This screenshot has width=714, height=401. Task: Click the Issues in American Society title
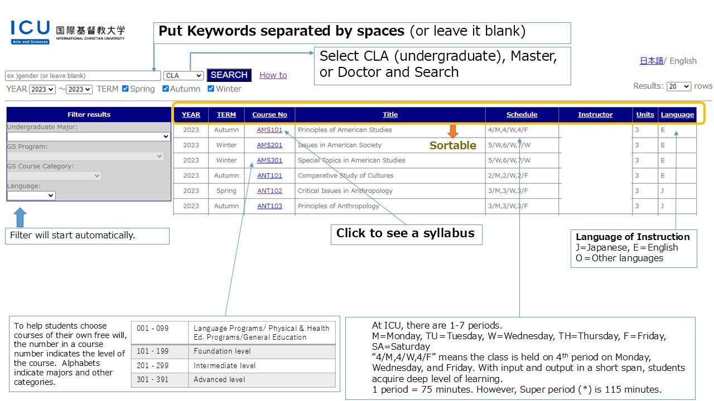[340, 145]
